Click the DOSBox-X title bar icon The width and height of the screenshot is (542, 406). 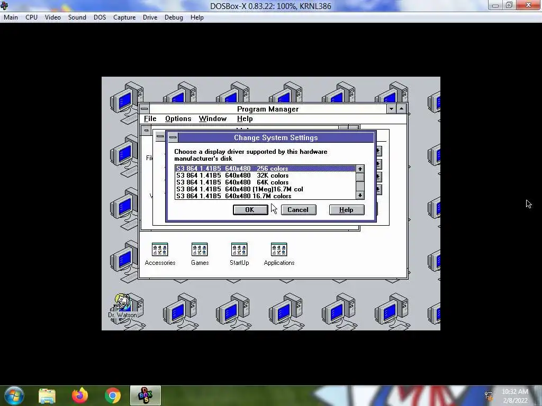click(4, 5)
